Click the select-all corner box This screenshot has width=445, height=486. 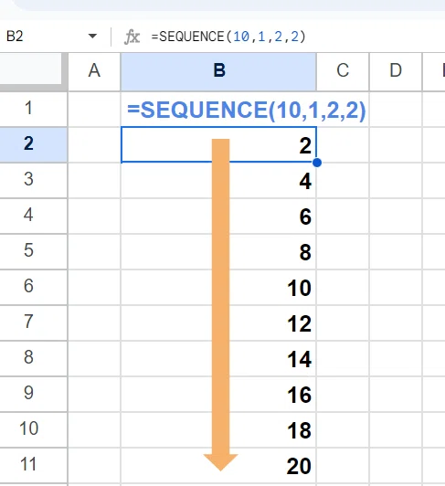click(34, 71)
